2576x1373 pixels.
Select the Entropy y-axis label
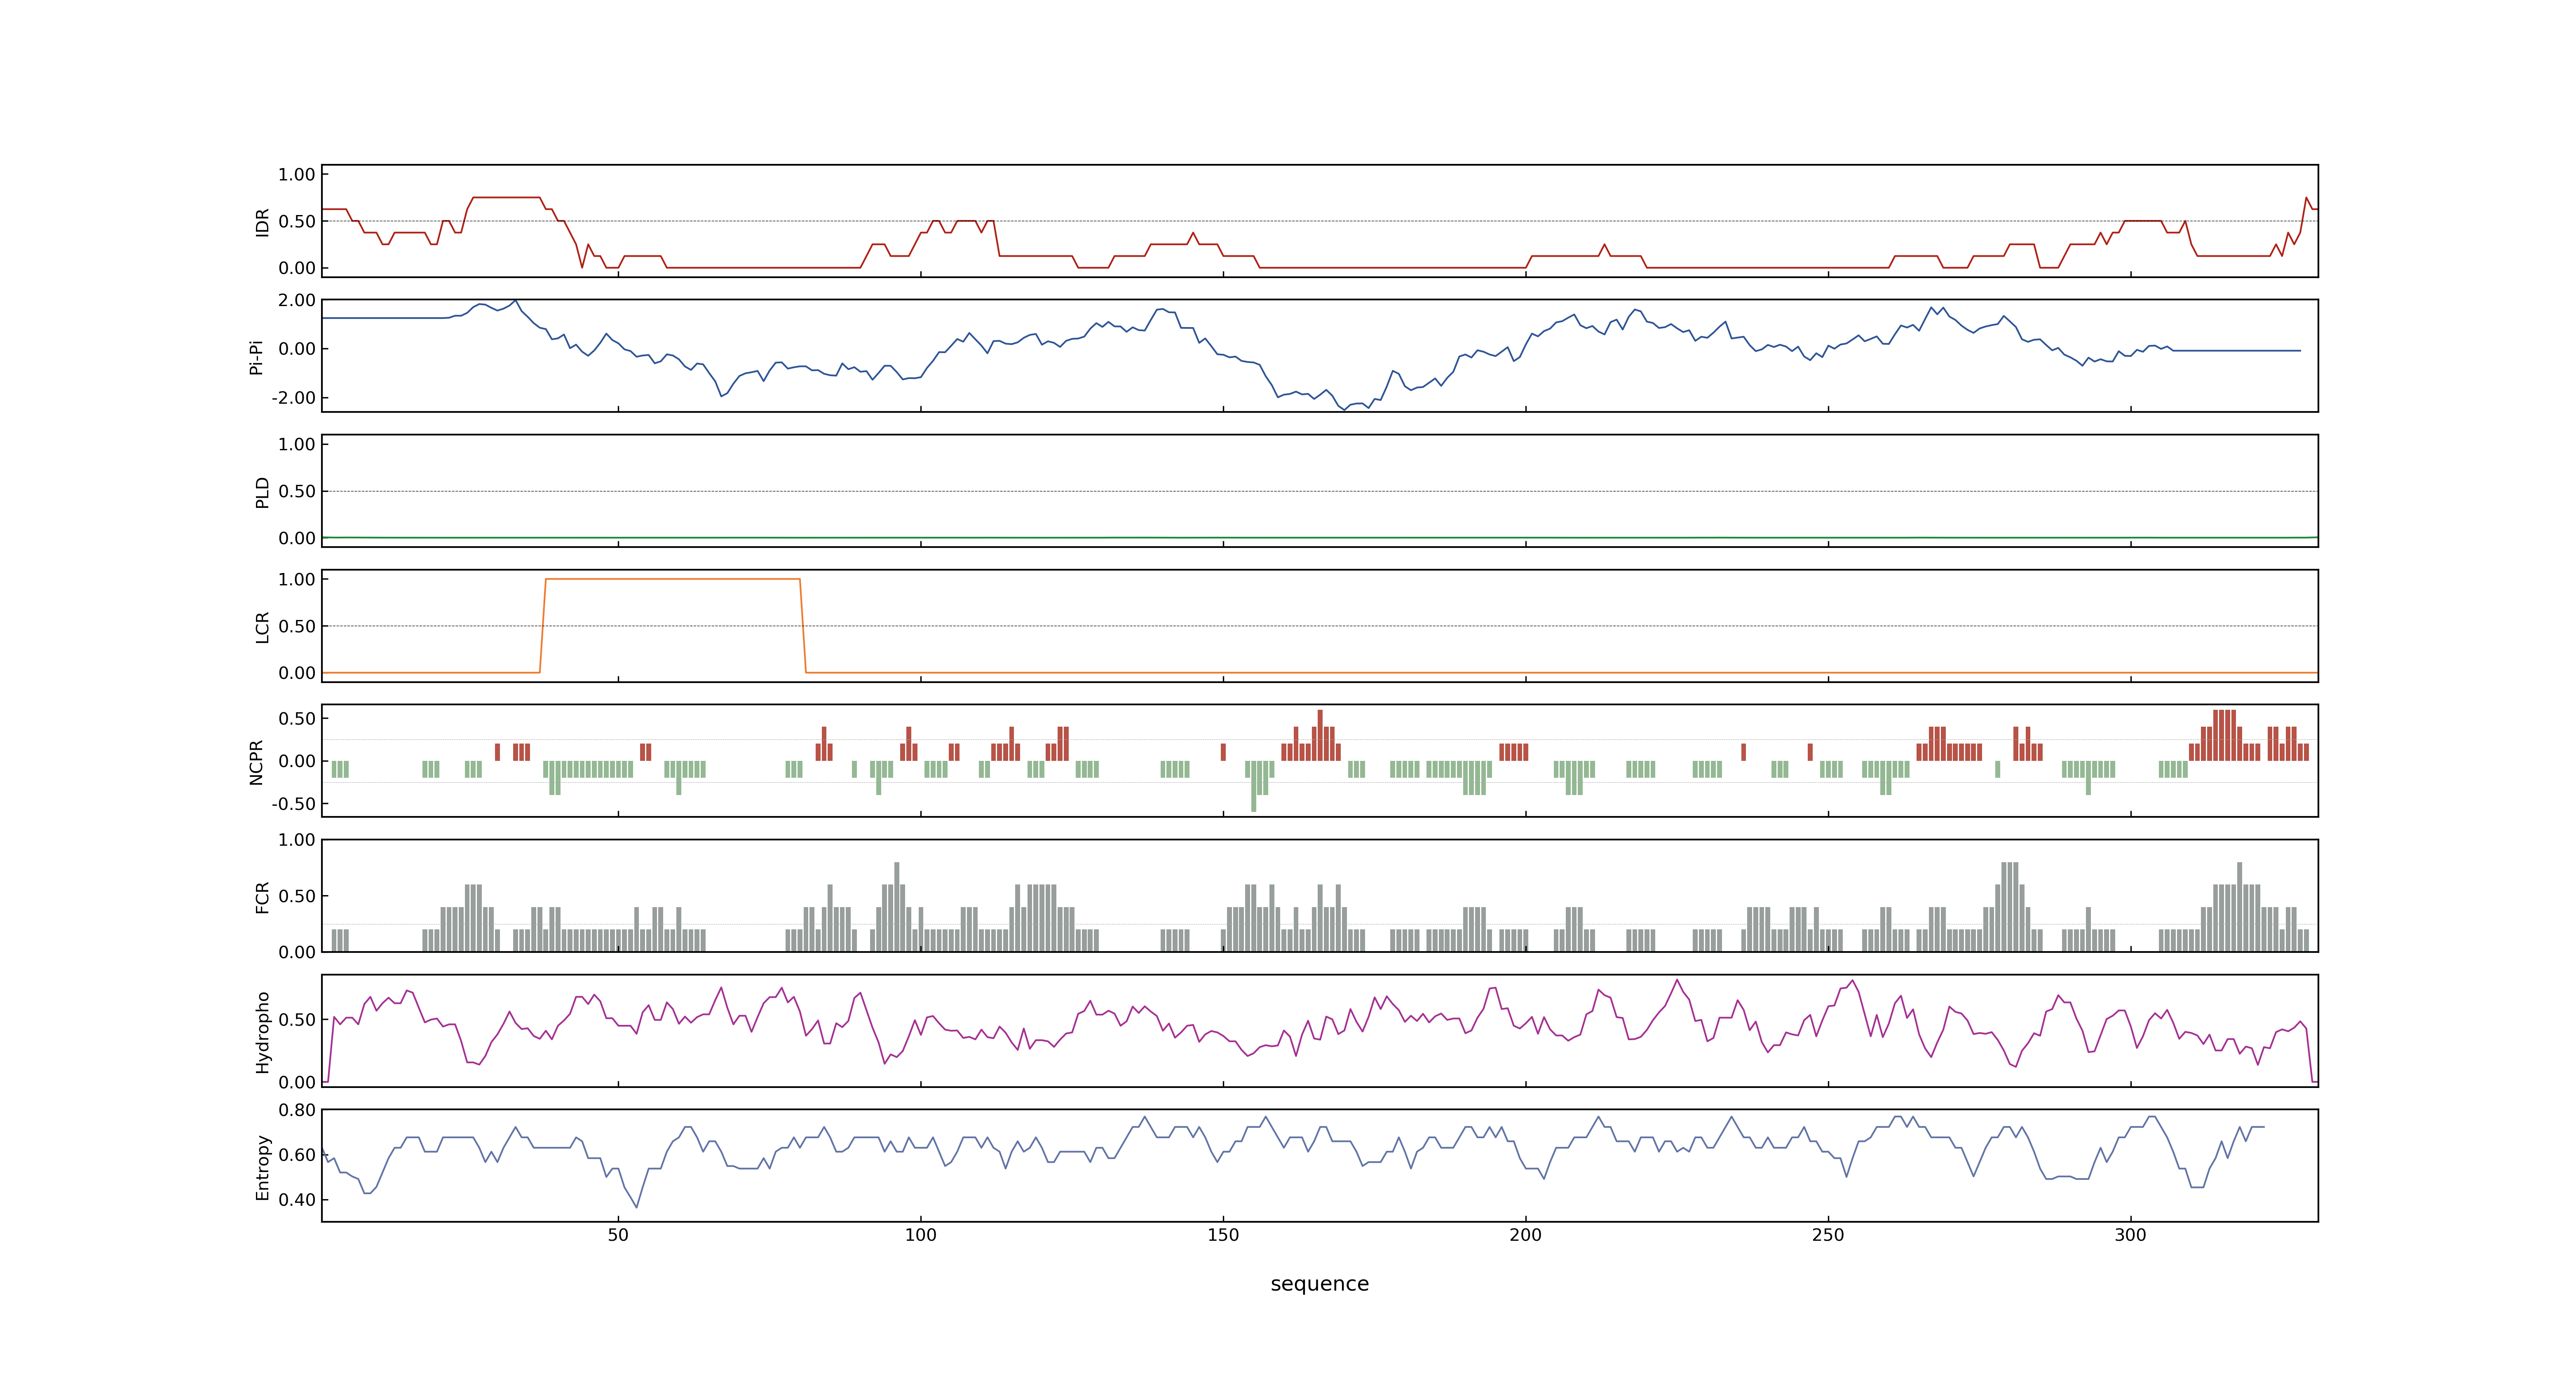pyautogui.click(x=262, y=1167)
